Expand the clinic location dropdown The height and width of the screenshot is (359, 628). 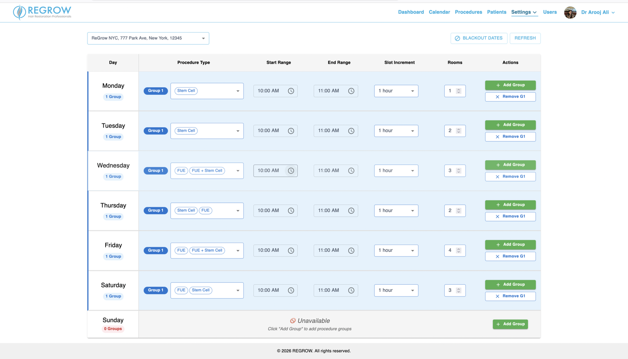tap(148, 38)
